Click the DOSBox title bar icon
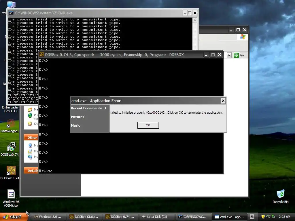This screenshot has height=221, width=295. click(x=42, y=55)
